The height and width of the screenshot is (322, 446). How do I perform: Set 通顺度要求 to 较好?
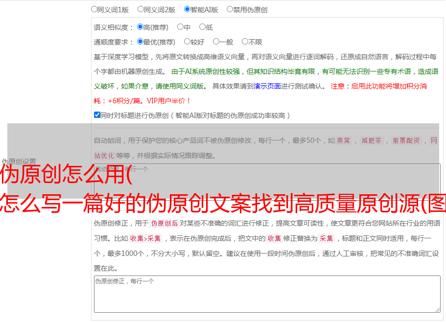pyautogui.click(x=187, y=42)
